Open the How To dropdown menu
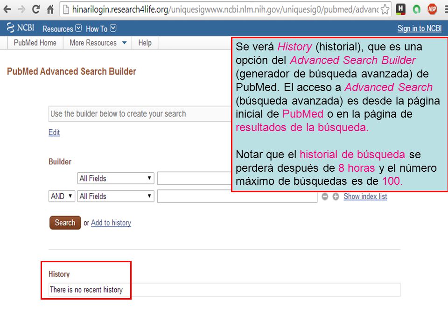Screen dimensions: 448x336 (101, 28)
